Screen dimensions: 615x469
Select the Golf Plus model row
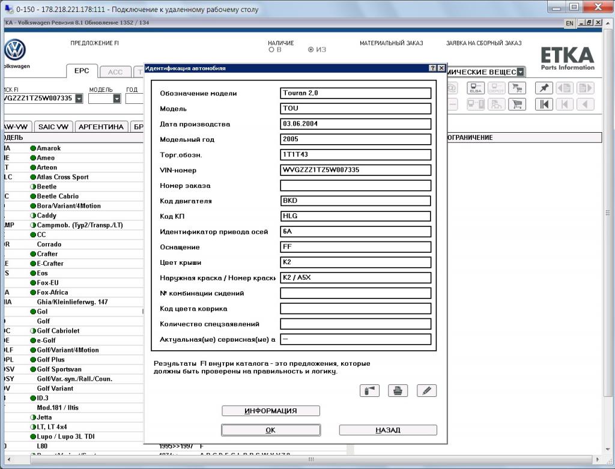(x=74, y=360)
